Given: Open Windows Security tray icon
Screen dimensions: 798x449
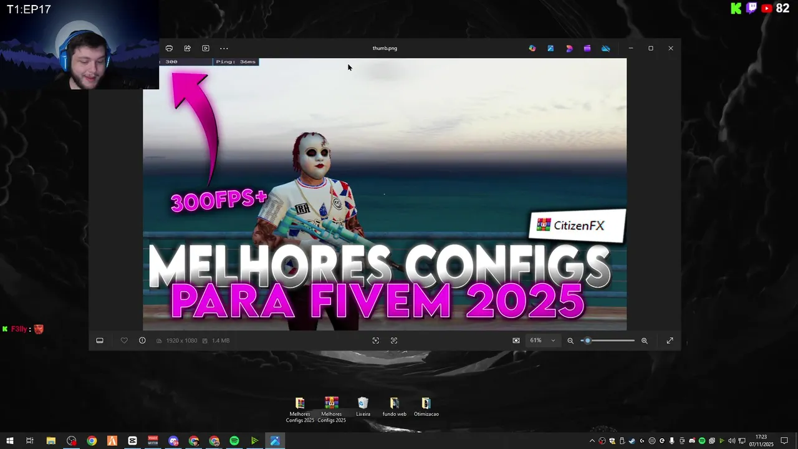Looking at the screenshot, I should (612, 441).
